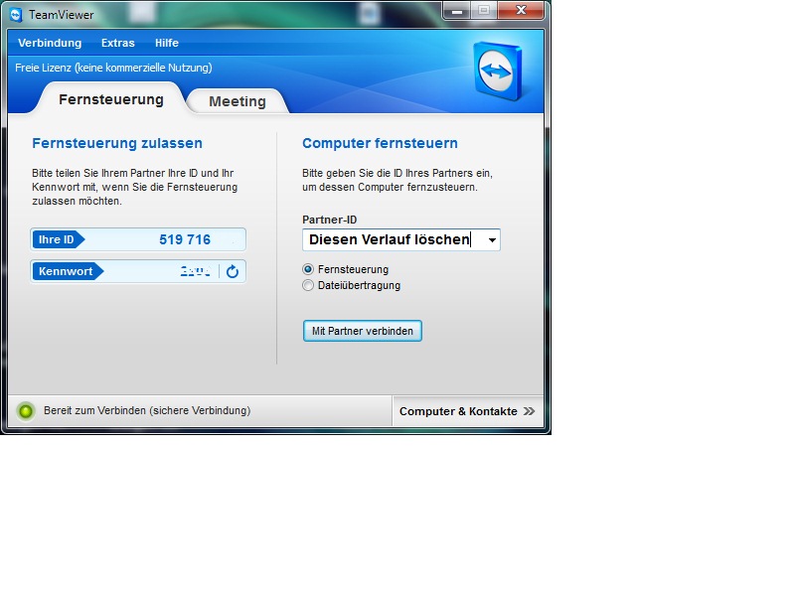Click the blue Kennwort label
The image size is (795, 596).
click(x=68, y=271)
